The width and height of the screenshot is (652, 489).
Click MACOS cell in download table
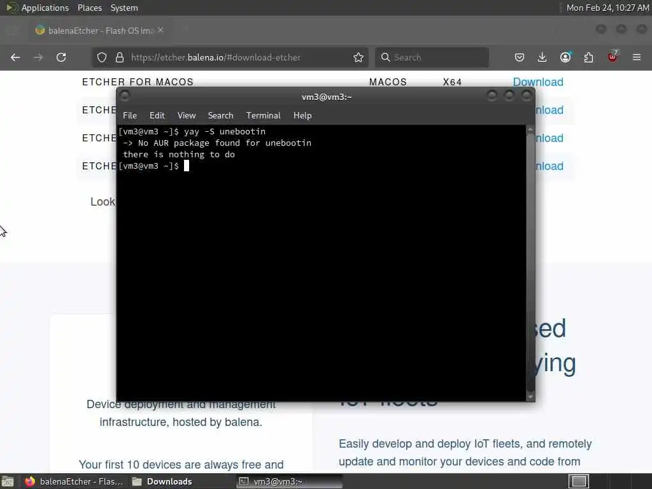[x=388, y=82]
